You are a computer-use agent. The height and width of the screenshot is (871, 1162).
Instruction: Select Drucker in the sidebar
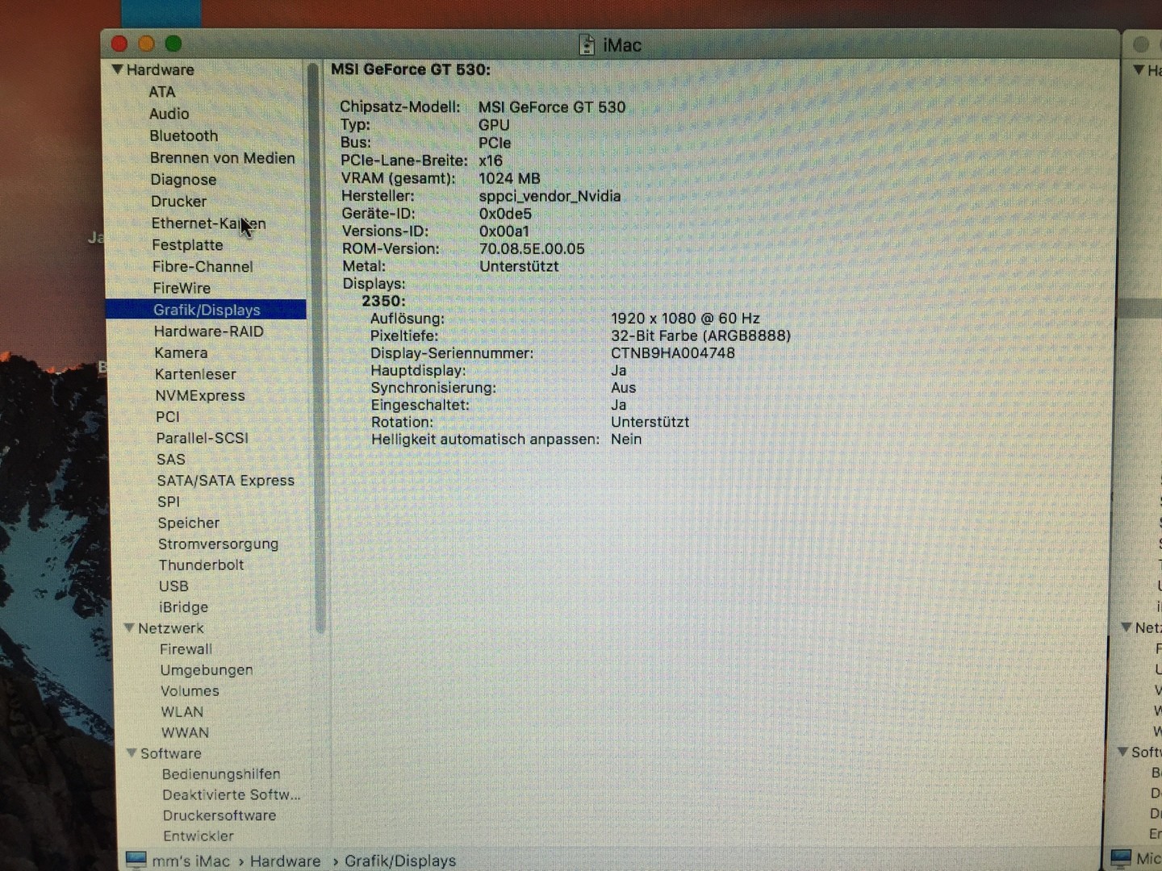178,201
